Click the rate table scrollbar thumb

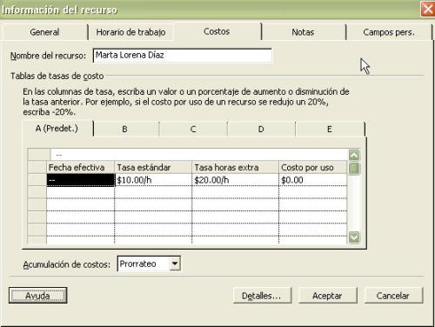tap(354, 169)
